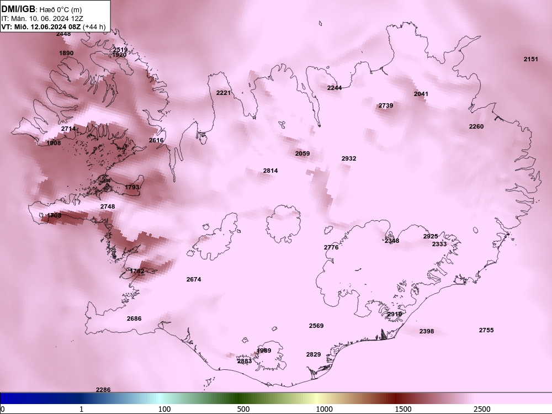Click the 2932 height value
Viewport: 552px width, 414px height.
(x=349, y=159)
